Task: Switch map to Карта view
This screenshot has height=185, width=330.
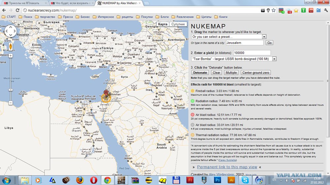Action: click(x=163, y=24)
